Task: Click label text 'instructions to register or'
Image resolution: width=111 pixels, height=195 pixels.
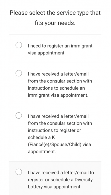Action: tap(54, 130)
